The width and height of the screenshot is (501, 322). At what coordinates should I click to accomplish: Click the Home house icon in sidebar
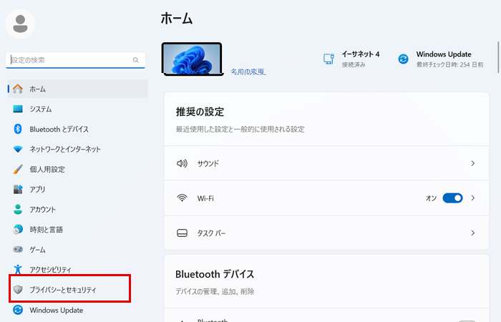[x=18, y=89]
